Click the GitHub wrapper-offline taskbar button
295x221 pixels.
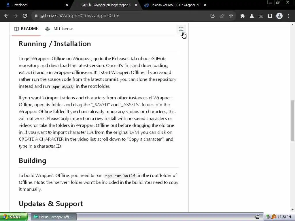[x=54, y=217]
